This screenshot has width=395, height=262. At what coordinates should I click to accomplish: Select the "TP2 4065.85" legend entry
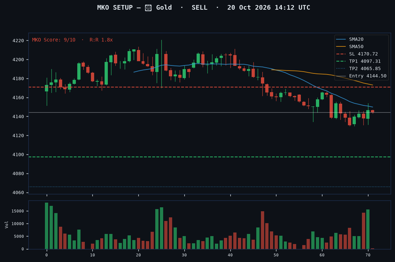[365, 68]
